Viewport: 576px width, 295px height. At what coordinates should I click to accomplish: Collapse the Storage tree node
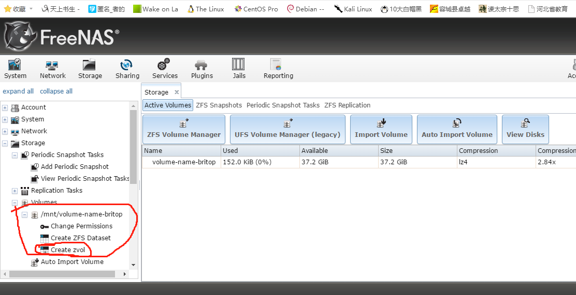click(5, 143)
